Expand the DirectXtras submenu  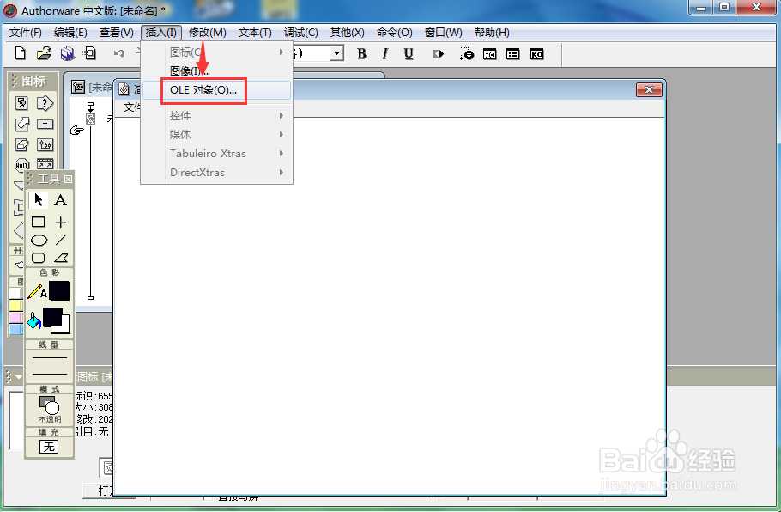click(x=216, y=173)
